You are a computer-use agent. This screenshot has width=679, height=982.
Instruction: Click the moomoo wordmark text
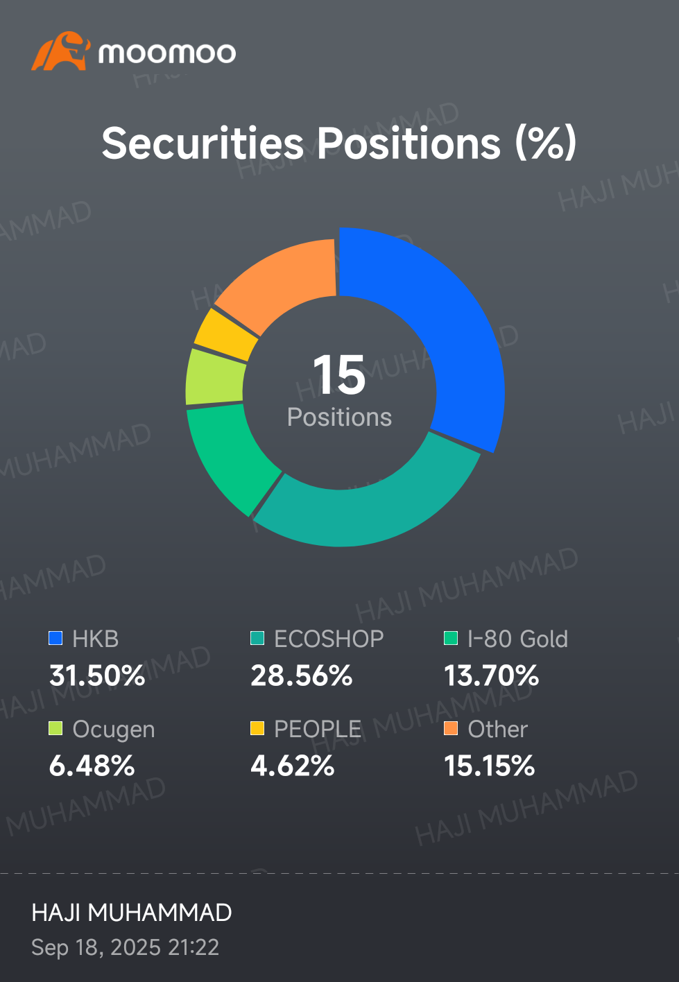[x=167, y=53]
